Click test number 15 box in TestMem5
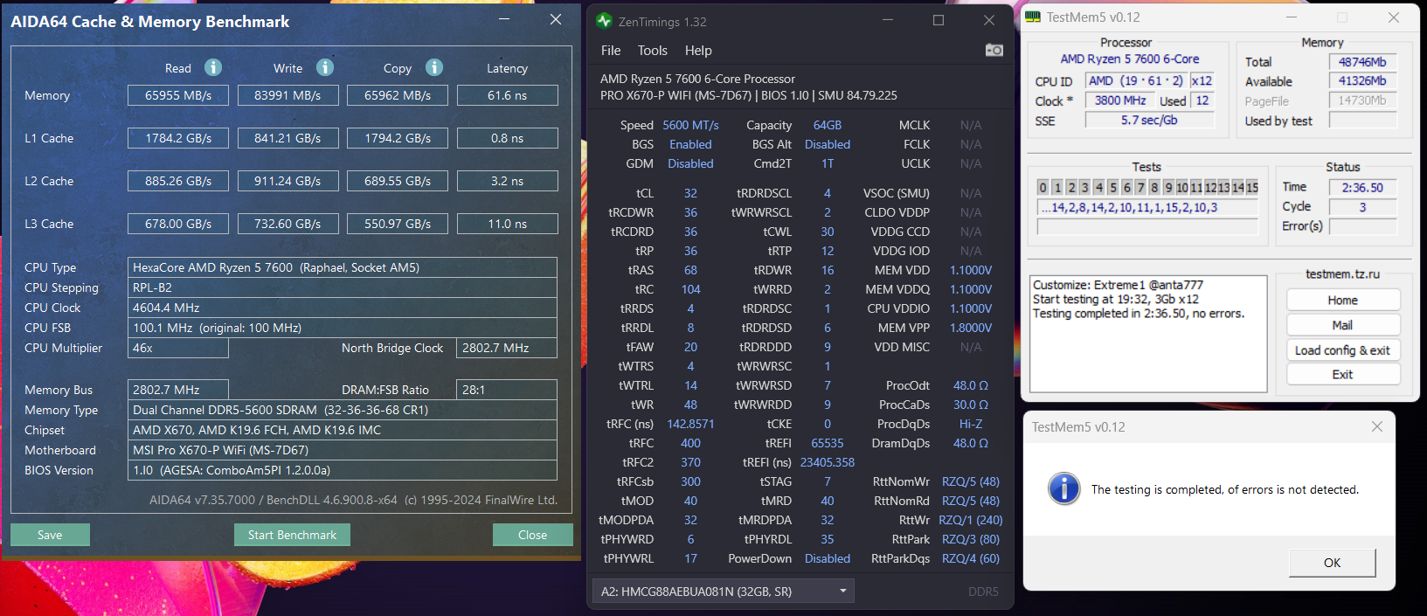Image resolution: width=1427 pixels, height=616 pixels. coord(1252,187)
